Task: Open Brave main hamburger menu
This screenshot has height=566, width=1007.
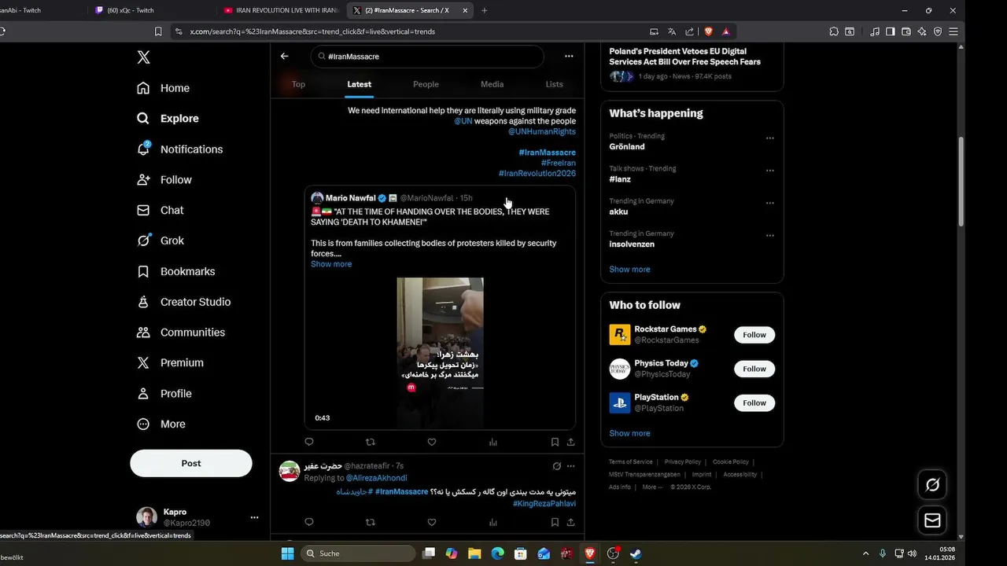Action: 953,31
